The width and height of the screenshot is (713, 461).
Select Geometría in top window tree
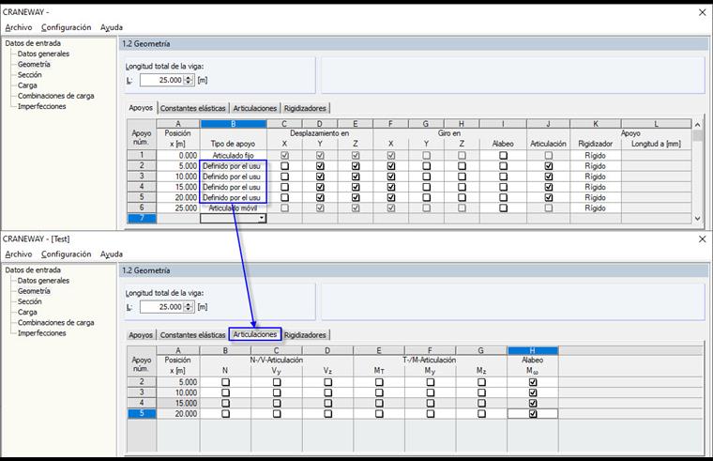pyautogui.click(x=34, y=64)
